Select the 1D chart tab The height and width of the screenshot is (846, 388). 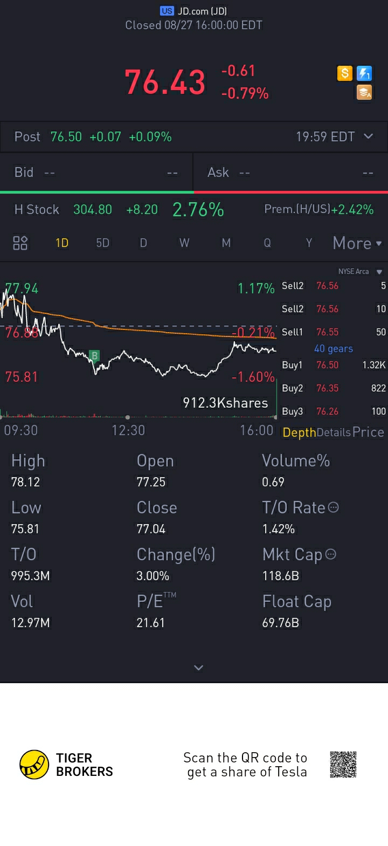(62, 243)
